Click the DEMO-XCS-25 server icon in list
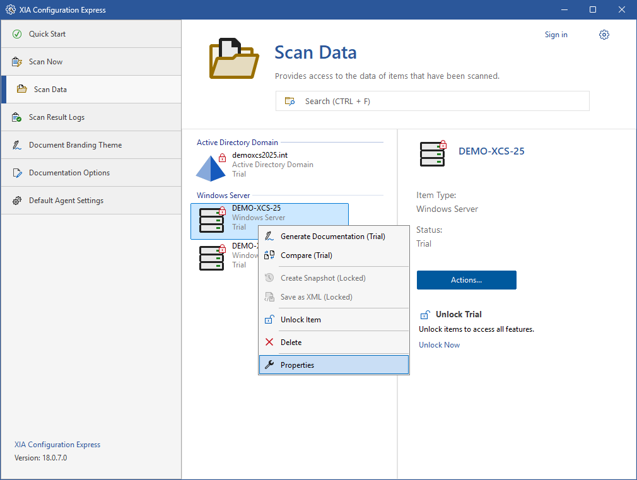 click(211, 220)
